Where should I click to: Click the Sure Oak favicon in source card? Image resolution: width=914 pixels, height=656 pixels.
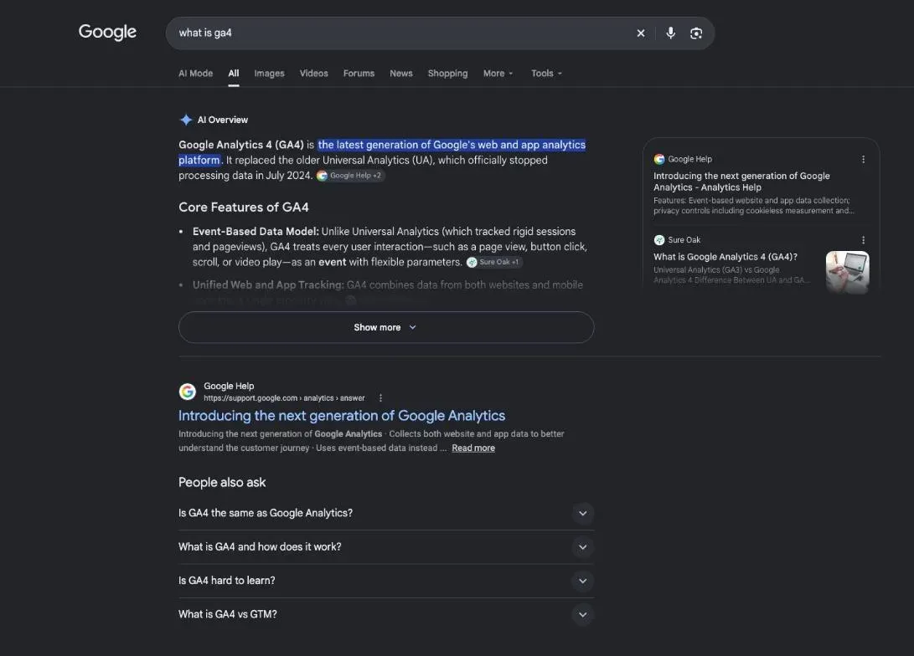(659, 240)
